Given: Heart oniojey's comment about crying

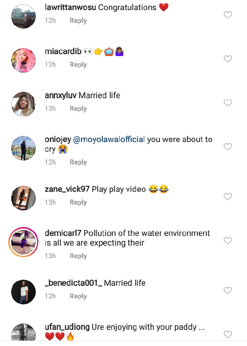Looking at the screenshot, I should coord(228,147).
